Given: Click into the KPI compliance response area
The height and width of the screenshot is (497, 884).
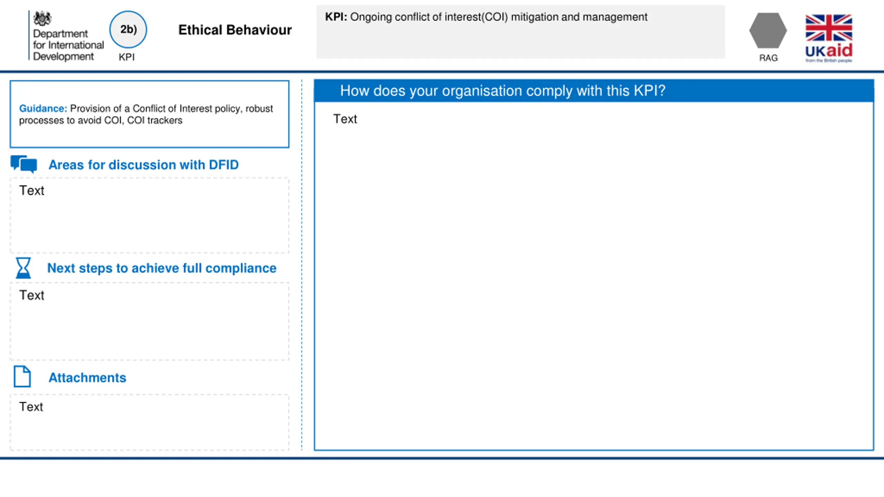Looking at the screenshot, I should pos(594,276).
